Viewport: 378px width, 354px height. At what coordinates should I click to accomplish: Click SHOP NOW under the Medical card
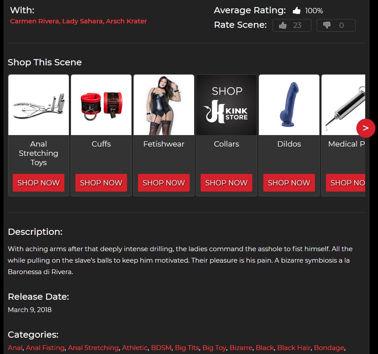point(346,183)
